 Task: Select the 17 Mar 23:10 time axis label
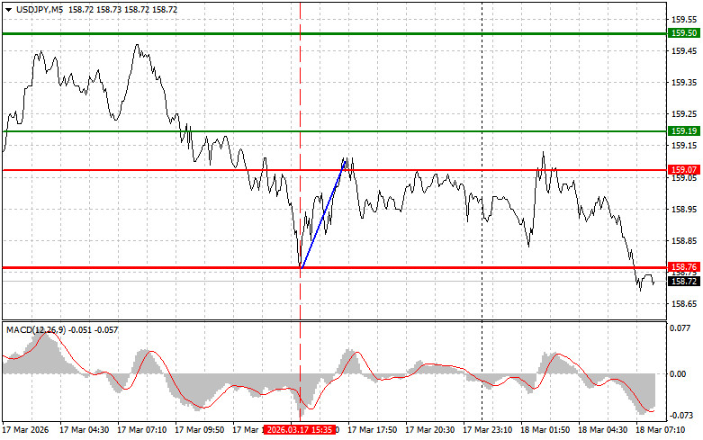click(x=487, y=430)
